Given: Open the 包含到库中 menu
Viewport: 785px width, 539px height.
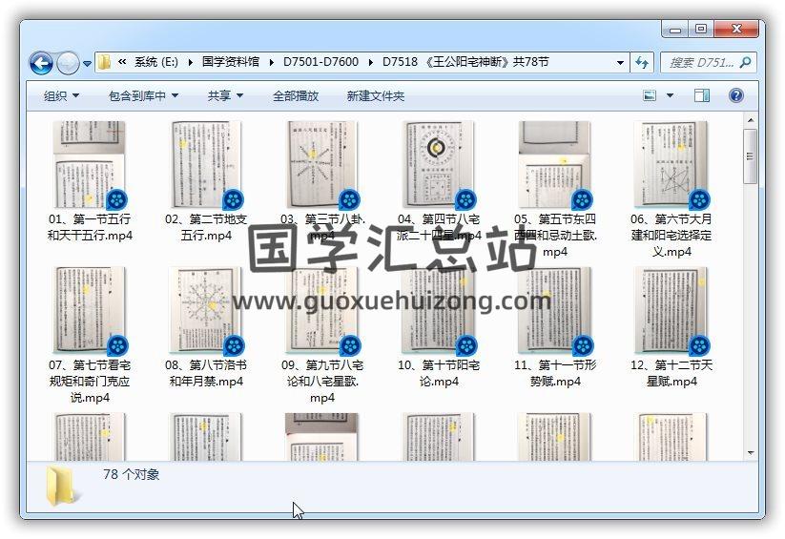Looking at the screenshot, I should coord(144,95).
